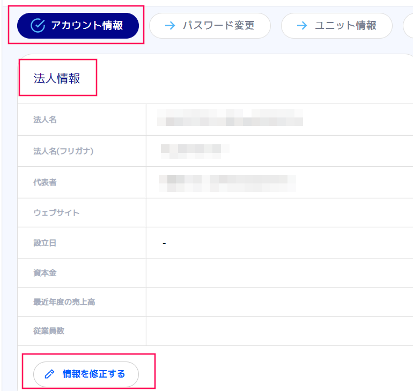This screenshot has width=413, height=391.
Task: Click the blurred 法人名 value
Action: pos(230,118)
